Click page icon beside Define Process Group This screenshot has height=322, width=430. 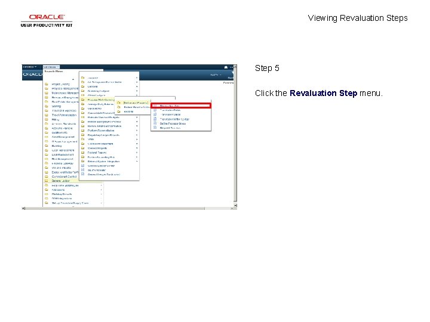point(155,123)
